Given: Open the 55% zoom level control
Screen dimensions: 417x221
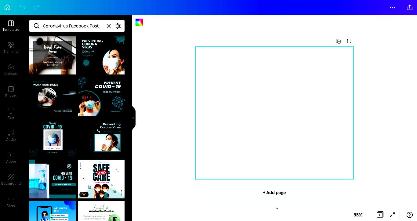Looking at the screenshot, I should click(358, 215).
